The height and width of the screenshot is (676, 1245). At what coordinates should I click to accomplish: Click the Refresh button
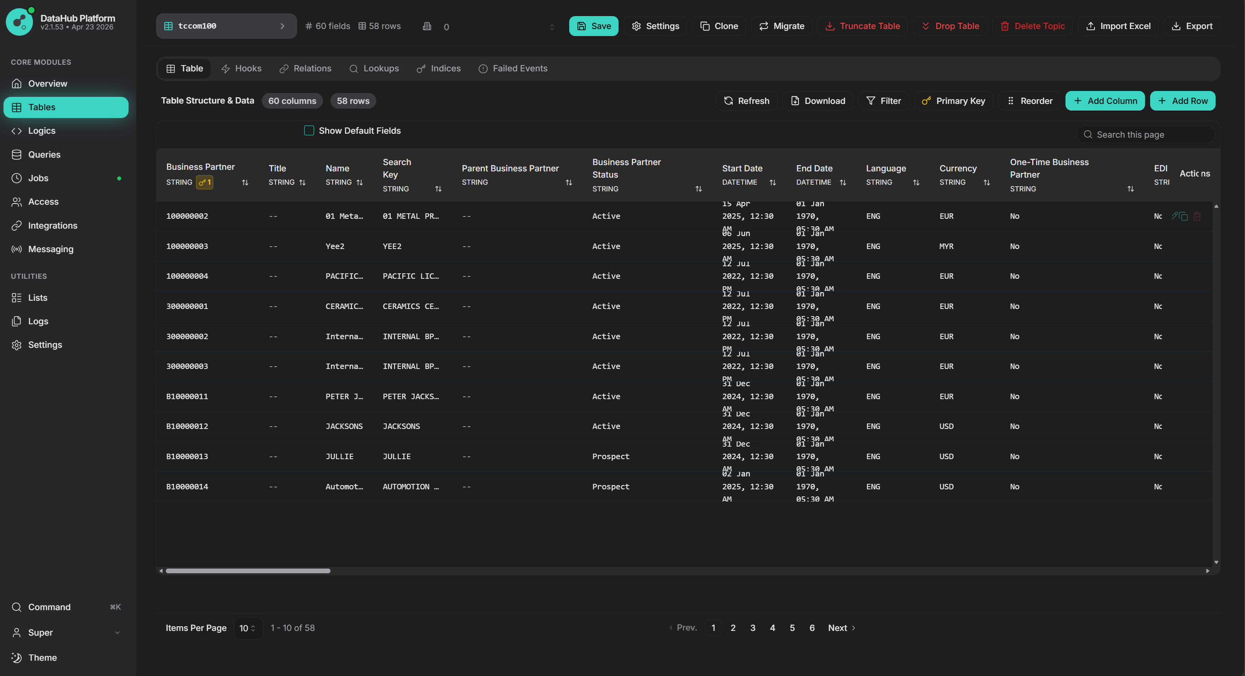click(x=746, y=101)
